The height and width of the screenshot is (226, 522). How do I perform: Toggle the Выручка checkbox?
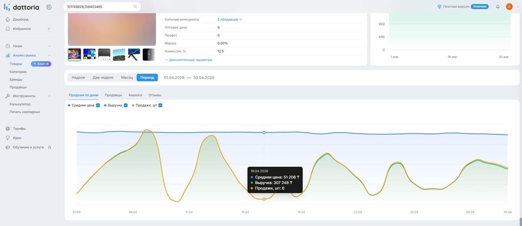[126, 105]
